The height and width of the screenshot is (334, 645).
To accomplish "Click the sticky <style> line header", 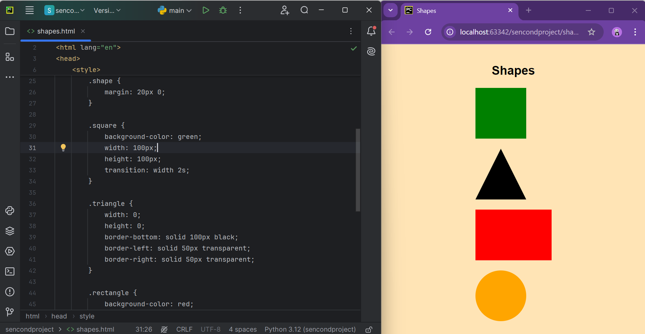I will point(86,70).
